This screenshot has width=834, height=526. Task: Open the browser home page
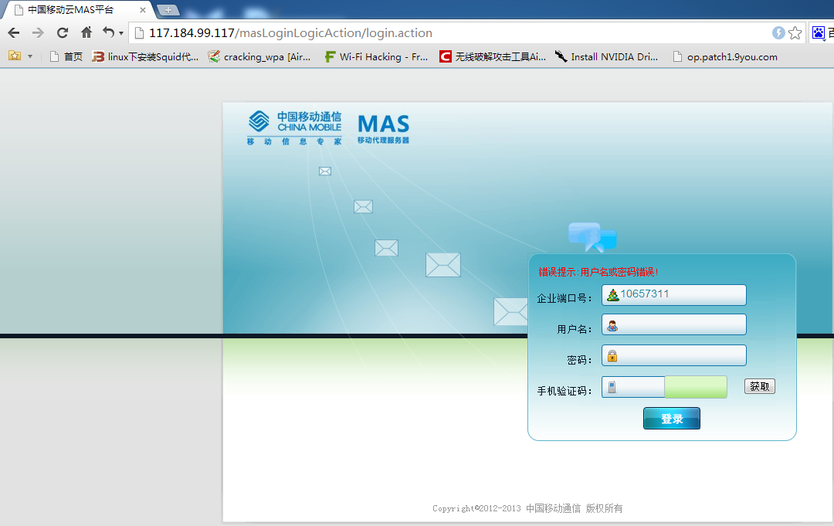tap(86, 33)
